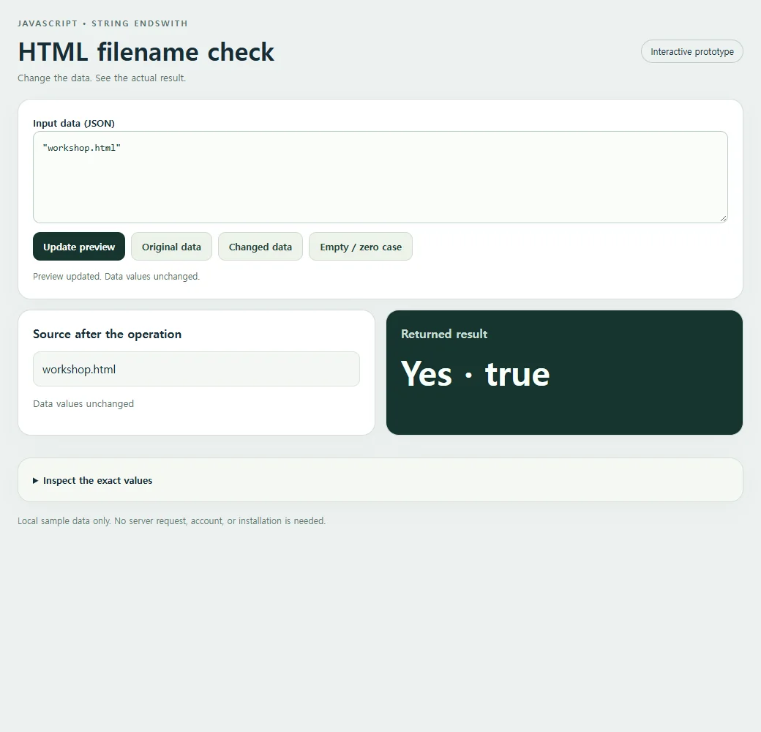Load the Original data sample
Screen dimensions: 761x732
(171, 247)
